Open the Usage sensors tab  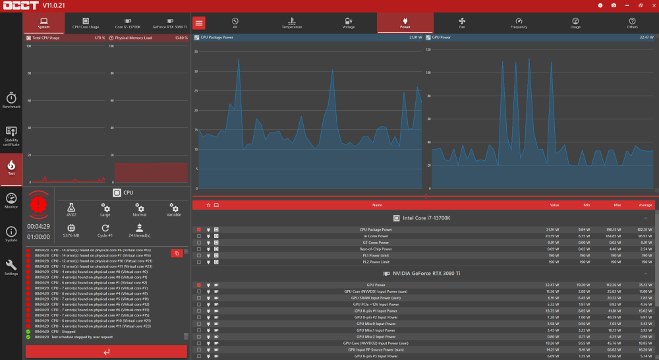[x=575, y=23]
